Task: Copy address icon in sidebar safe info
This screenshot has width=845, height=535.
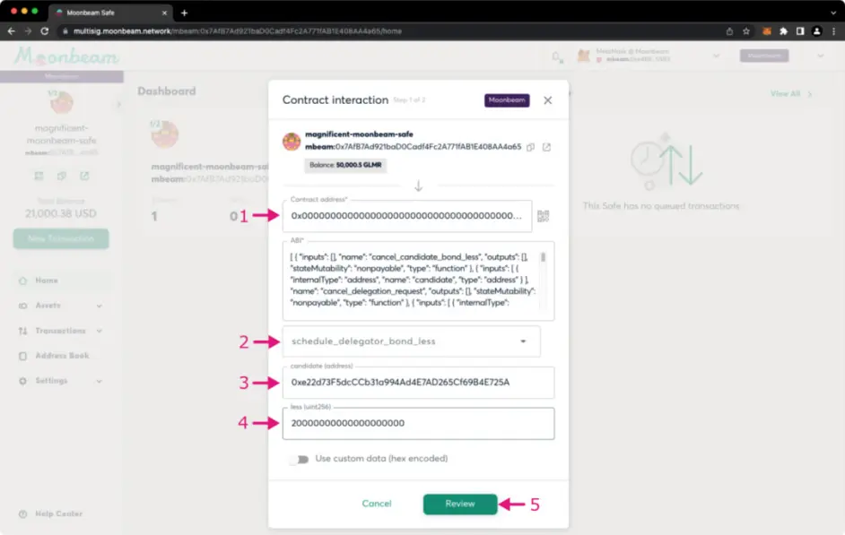Action: (61, 176)
